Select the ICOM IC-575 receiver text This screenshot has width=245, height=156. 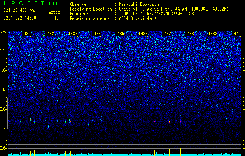point(157,14)
